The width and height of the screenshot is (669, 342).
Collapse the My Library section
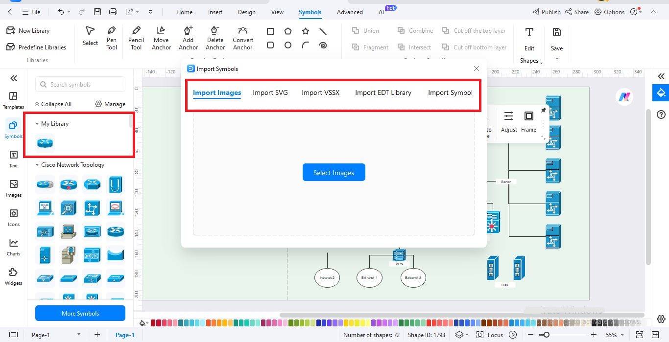37,124
